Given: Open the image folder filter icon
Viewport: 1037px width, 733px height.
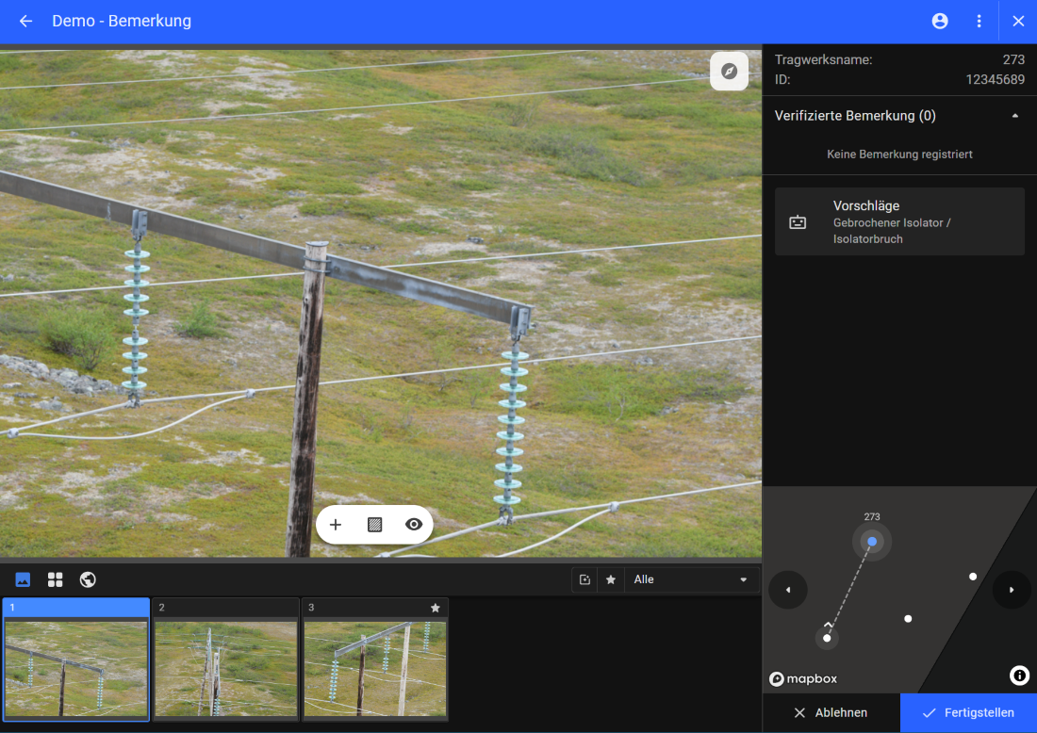Looking at the screenshot, I should [584, 579].
